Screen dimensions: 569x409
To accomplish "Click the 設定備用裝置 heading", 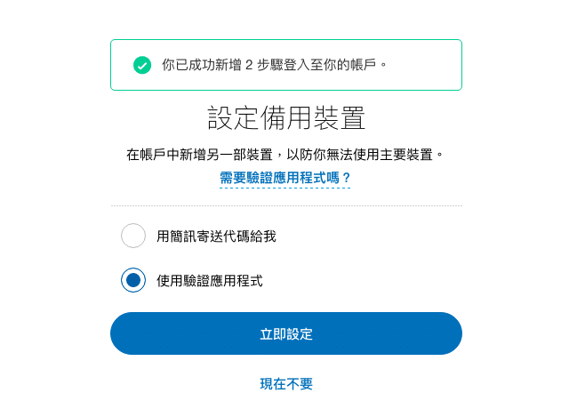I will pos(286,117).
